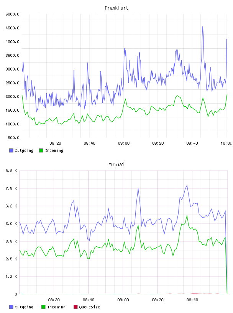
Task: Click the Frankfurt chart title
Action: pos(116,8)
